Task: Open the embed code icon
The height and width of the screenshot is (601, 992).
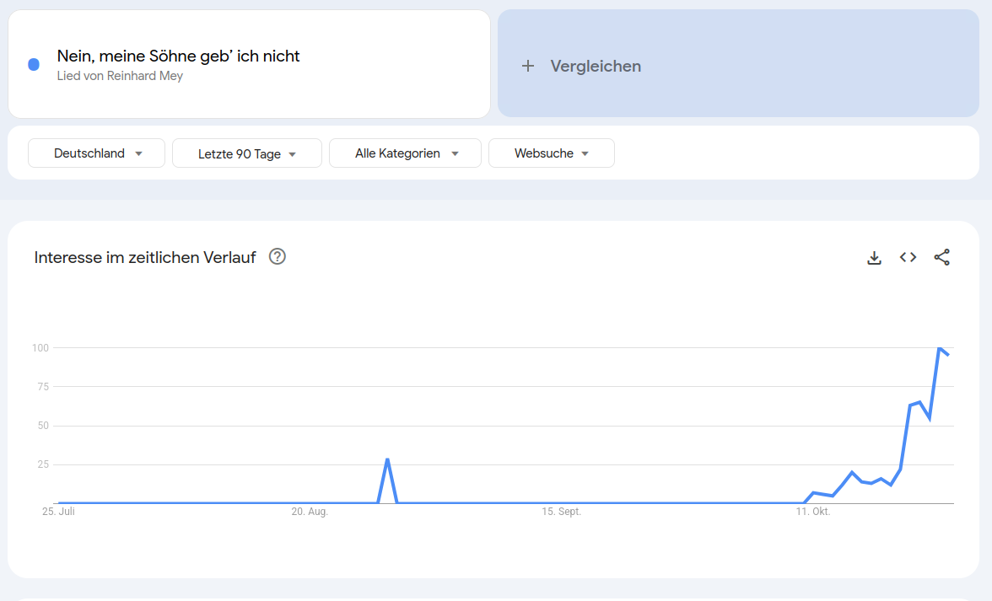Action: click(908, 258)
